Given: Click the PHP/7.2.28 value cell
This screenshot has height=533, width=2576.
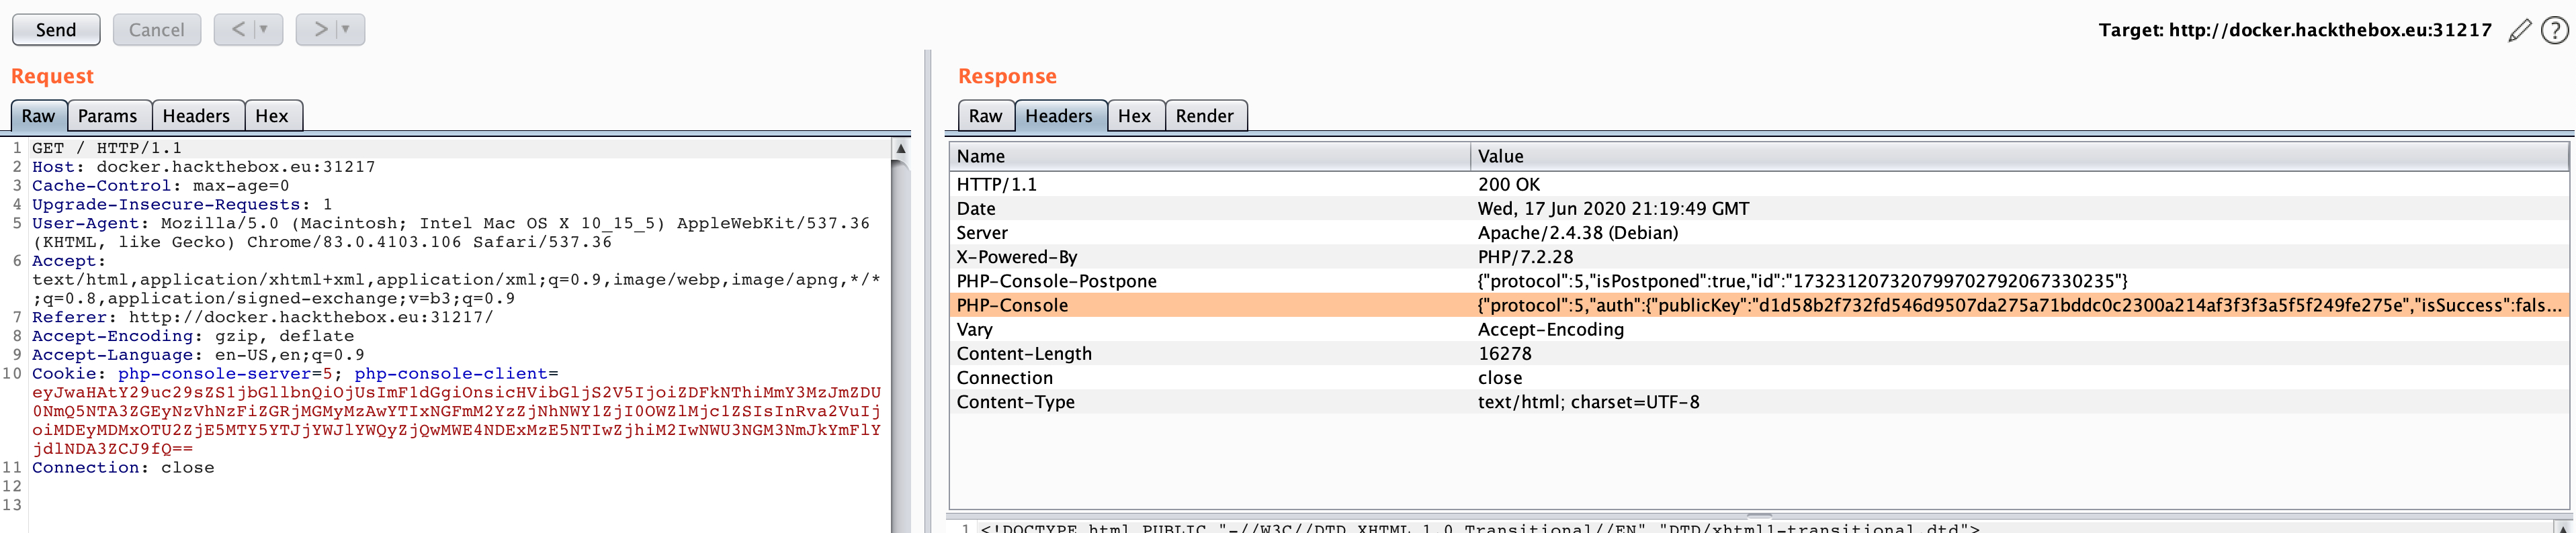Looking at the screenshot, I should 1525,257.
